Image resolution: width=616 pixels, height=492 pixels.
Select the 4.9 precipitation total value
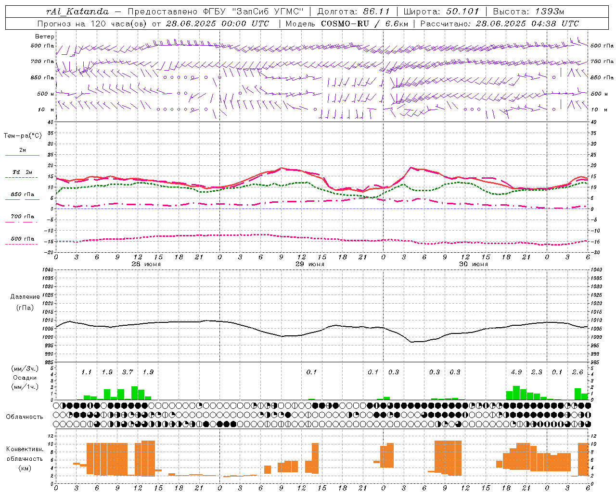tap(516, 372)
